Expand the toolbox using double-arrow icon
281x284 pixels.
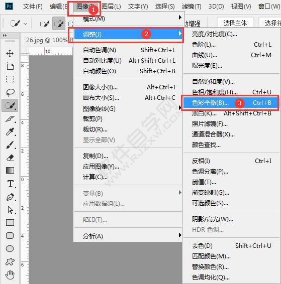pos(5,36)
